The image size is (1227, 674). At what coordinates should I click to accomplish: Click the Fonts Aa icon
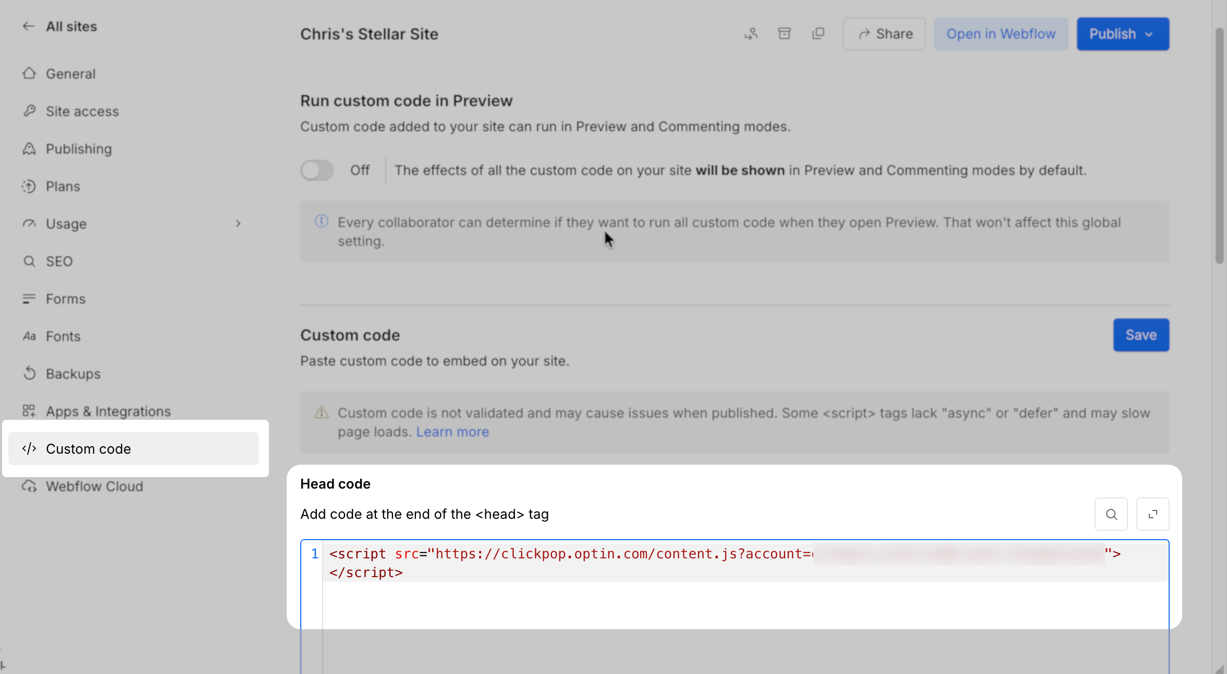click(x=29, y=336)
